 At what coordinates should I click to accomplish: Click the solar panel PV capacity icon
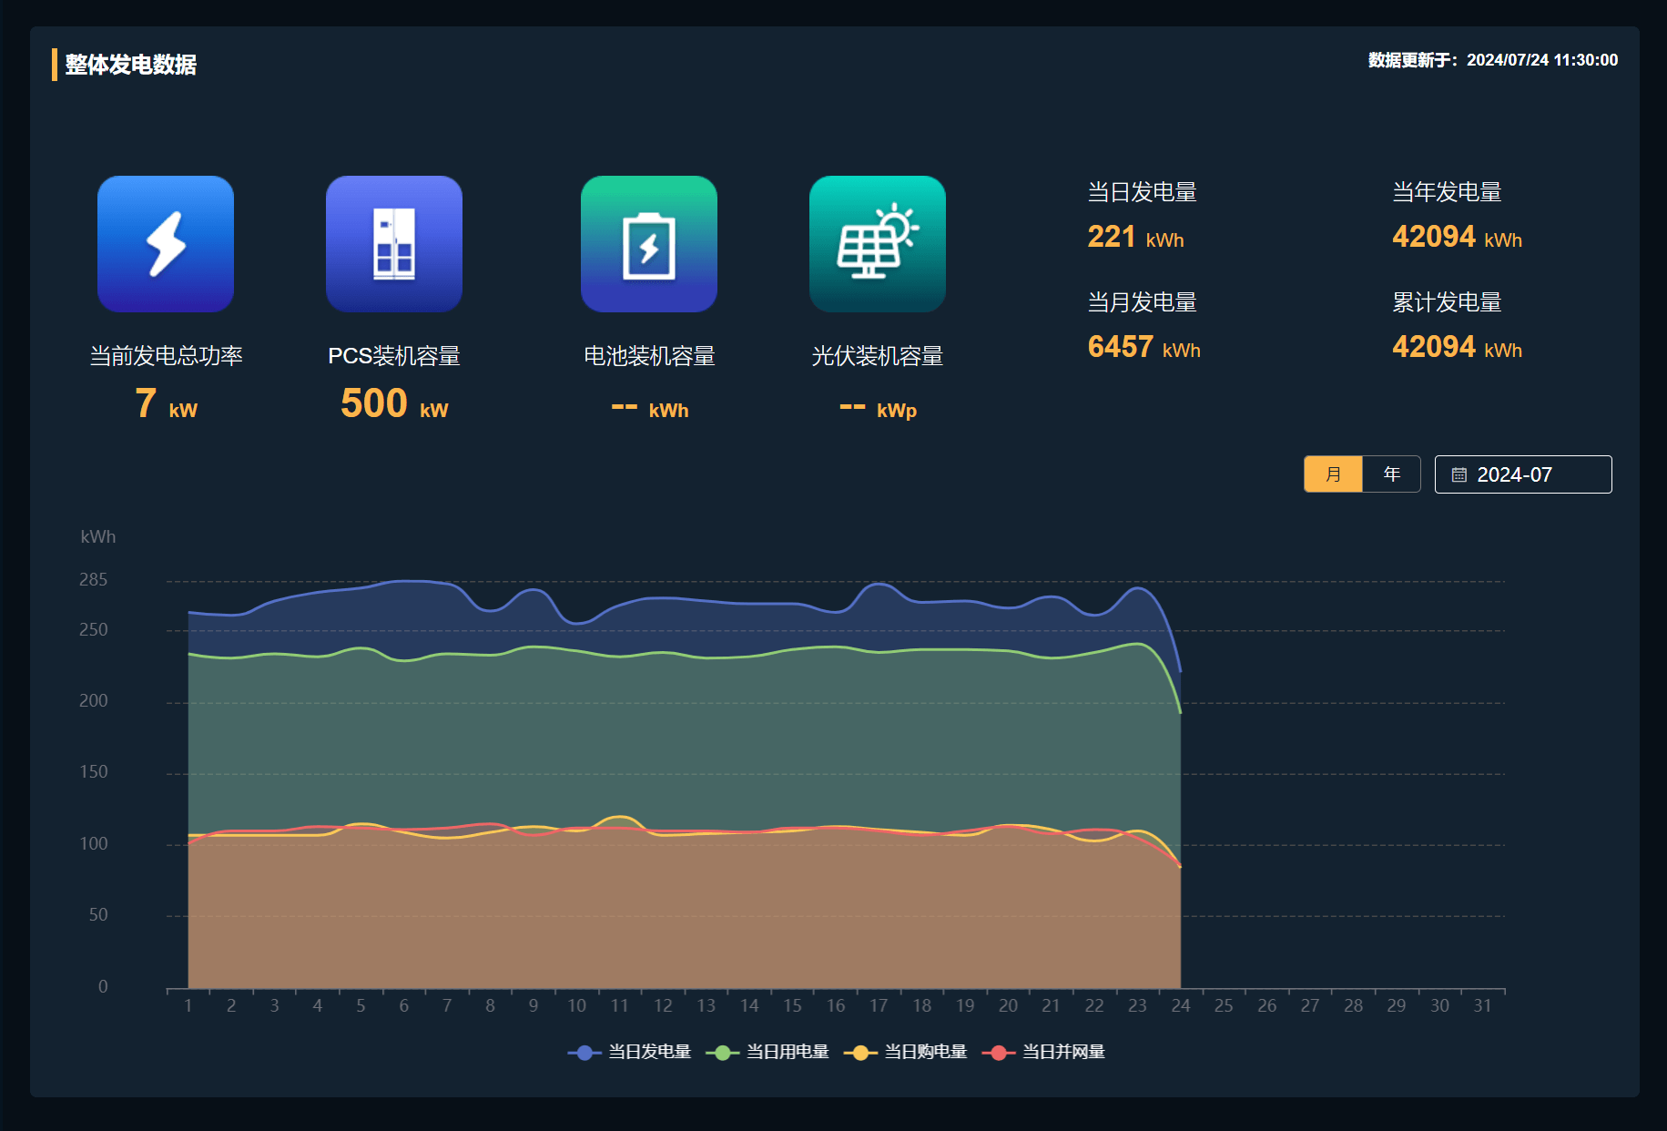pos(878,244)
